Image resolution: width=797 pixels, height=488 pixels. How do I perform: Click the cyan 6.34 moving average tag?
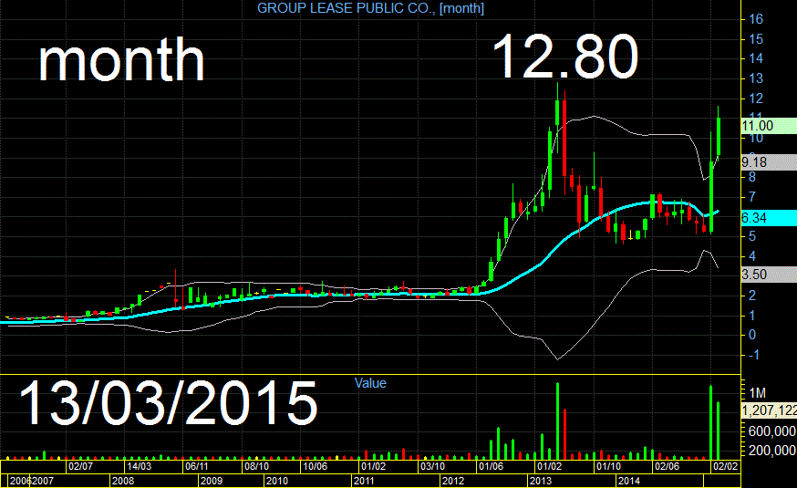pyautogui.click(x=769, y=218)
